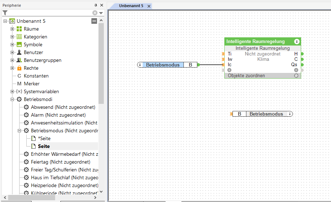Select the orange Rechte lock icon
Viewport: 331px width, 202px height.
(x=19, y=68)
